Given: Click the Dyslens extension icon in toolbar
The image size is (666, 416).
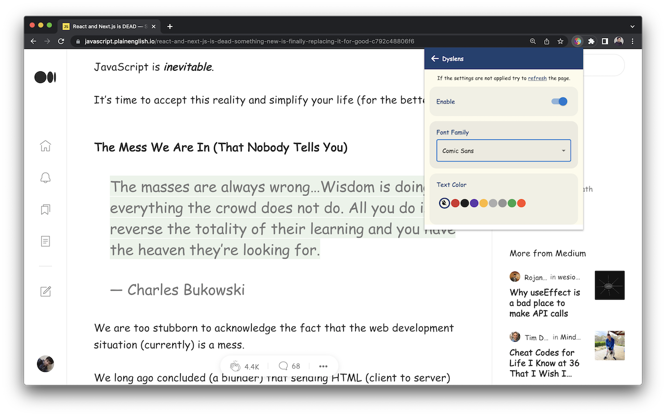Looking at the screenshot, I should click(577, 41).
